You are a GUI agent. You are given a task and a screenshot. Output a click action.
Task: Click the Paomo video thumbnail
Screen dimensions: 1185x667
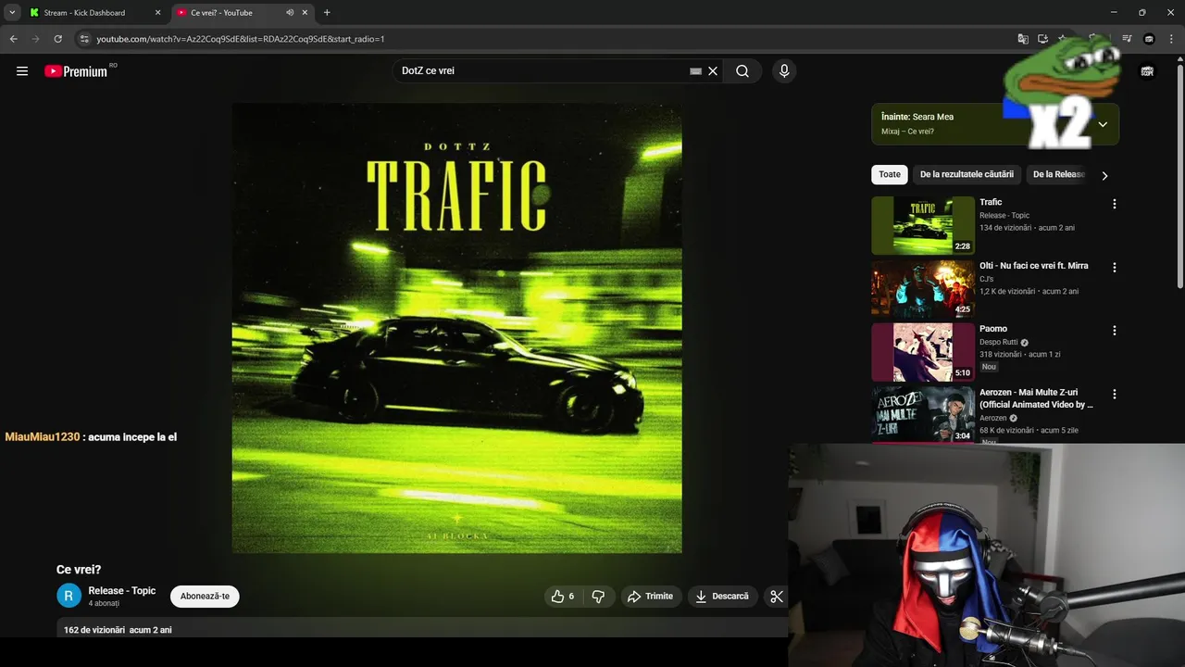click(923, 352)
